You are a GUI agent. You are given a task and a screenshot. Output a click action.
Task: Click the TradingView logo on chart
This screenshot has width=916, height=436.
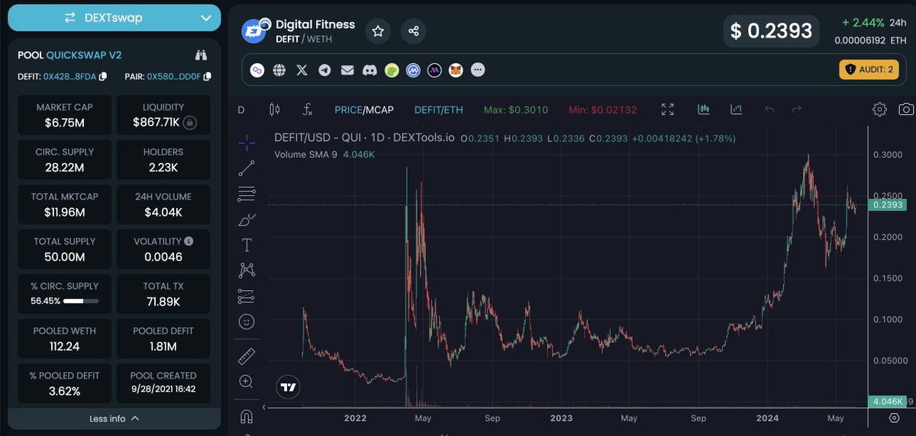pos(288,386)
